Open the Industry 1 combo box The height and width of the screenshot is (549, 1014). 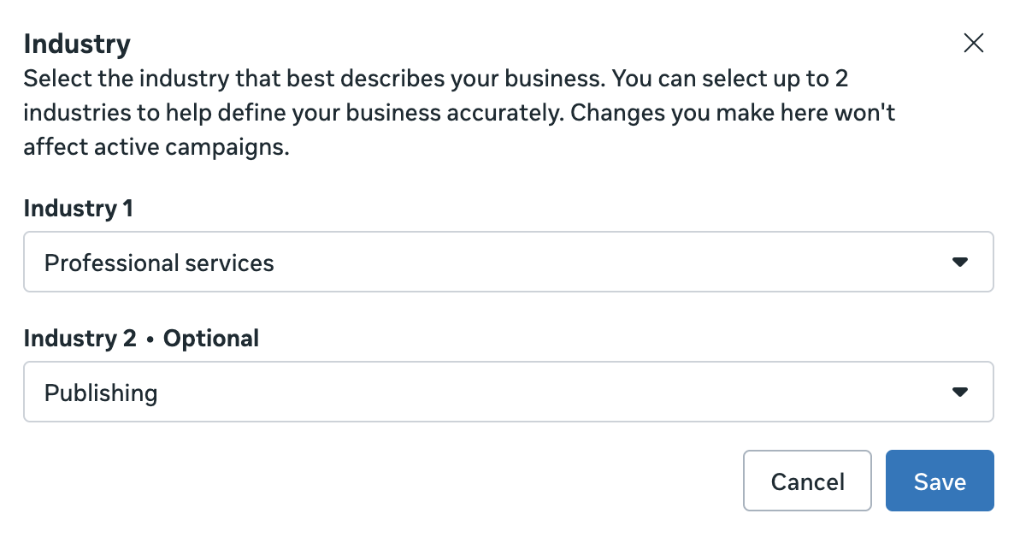tap(508, 262)
